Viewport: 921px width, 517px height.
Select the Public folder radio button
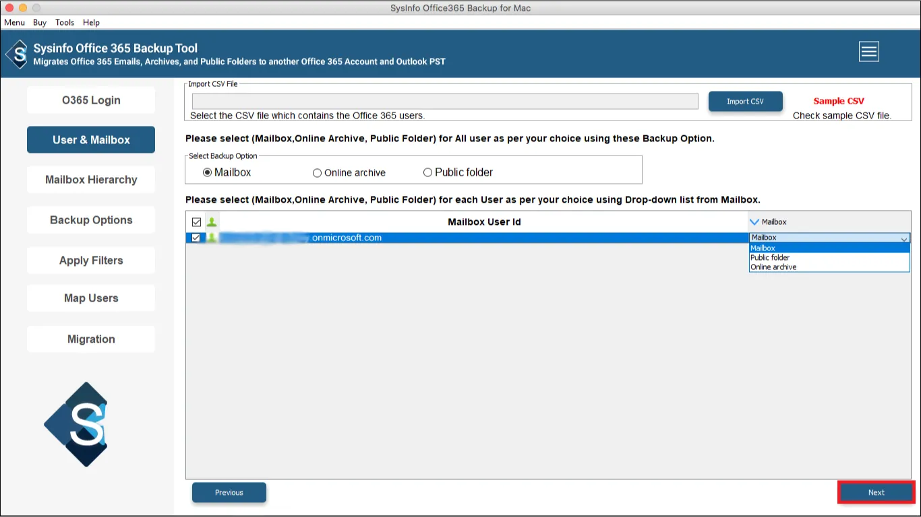pos(427,172)
